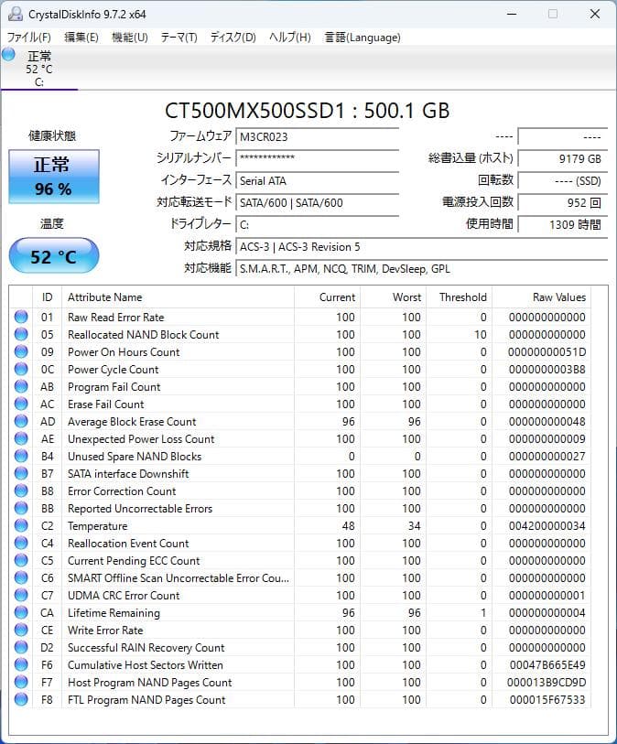
Task: Click raw value 004200000034 of Temperature
Action: coord(547,525)
